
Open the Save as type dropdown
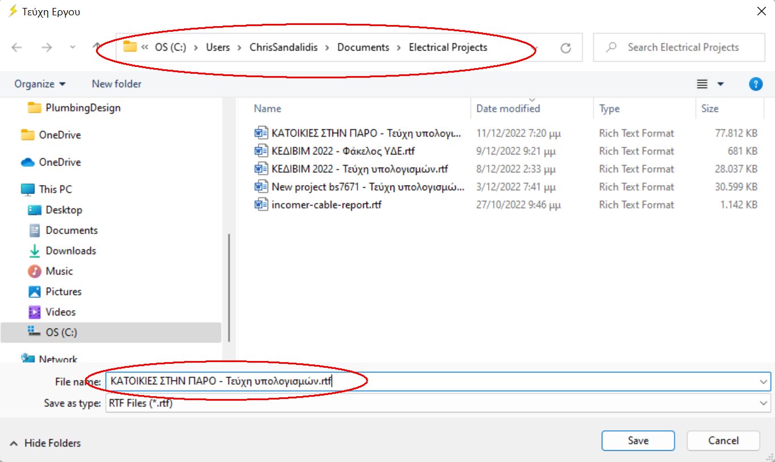[763, 403]
